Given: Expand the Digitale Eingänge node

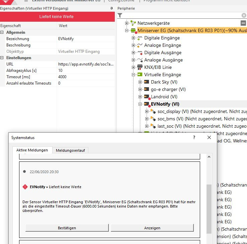Looking at the screenshot, I should [x=133, y=38].
